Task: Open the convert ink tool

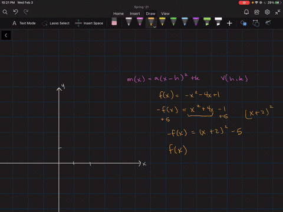Action: click(x=256, y=23)
